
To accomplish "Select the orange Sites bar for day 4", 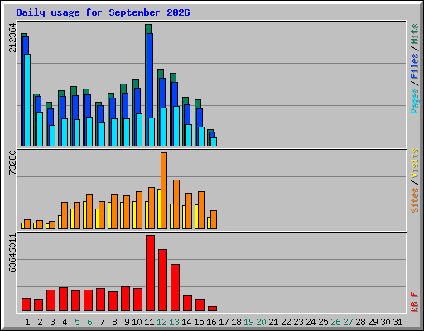I will point(65,215).
